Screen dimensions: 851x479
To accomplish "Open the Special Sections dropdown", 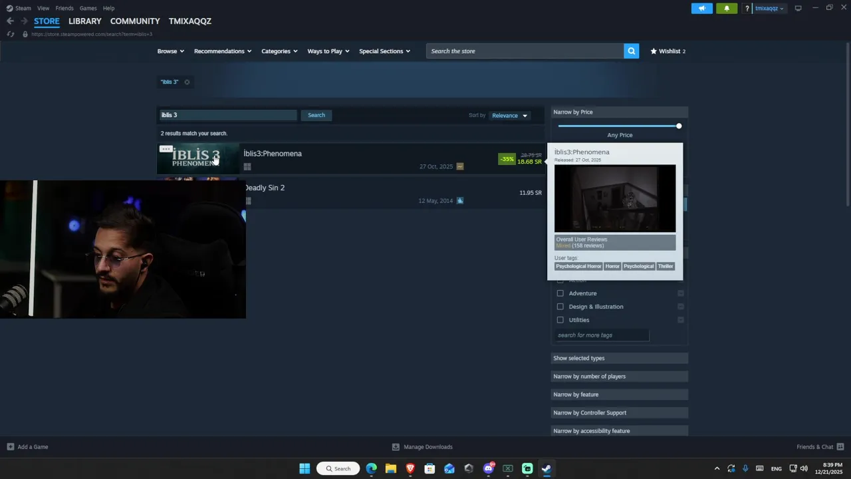I will pyautogui.click(x=384, y=51).
